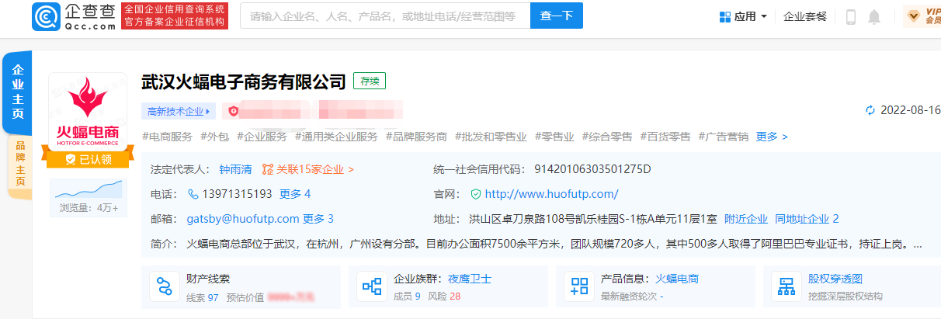Click legal representative 钟雨清 link
The width and height of the screenshot is (941, 319).
pyautogui.click(x=234, y=168)
